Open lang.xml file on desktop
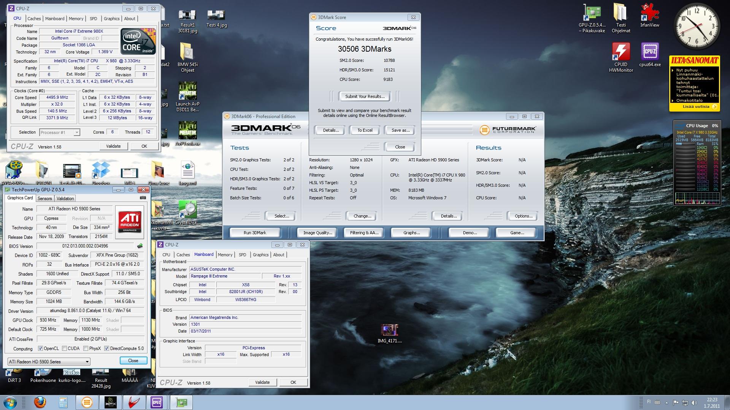Viewport: 730px width, 410px height. point(187,173)
